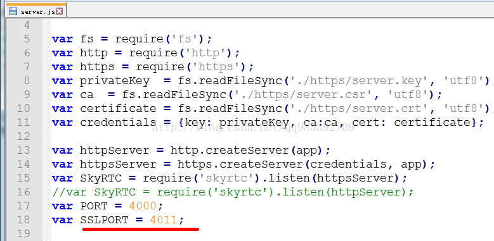
Task: Click line number 18 in the gutter
Action: tap(23, 219)
